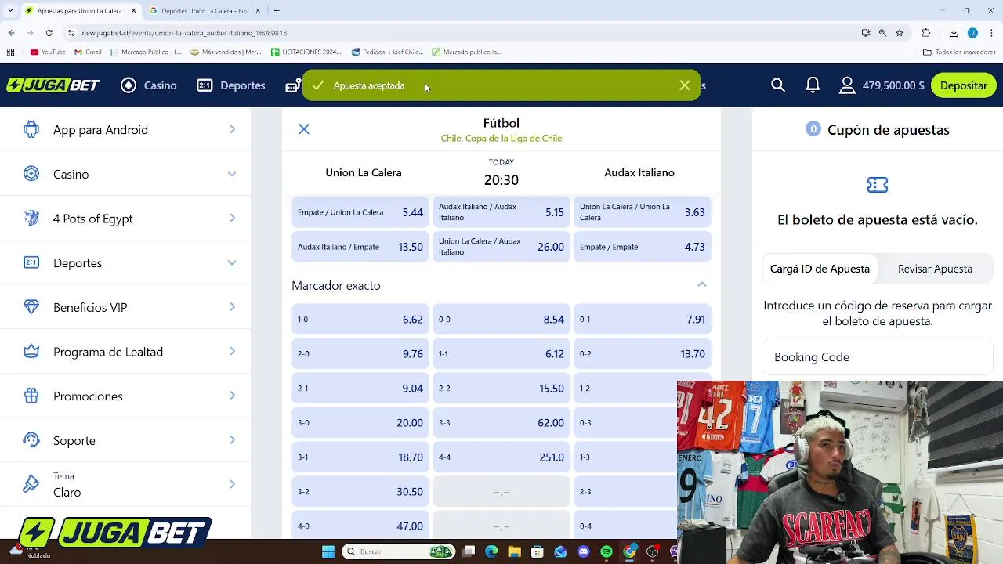Open Windows Start menu
Screen dimensions: 1003x564
point(328,551)
